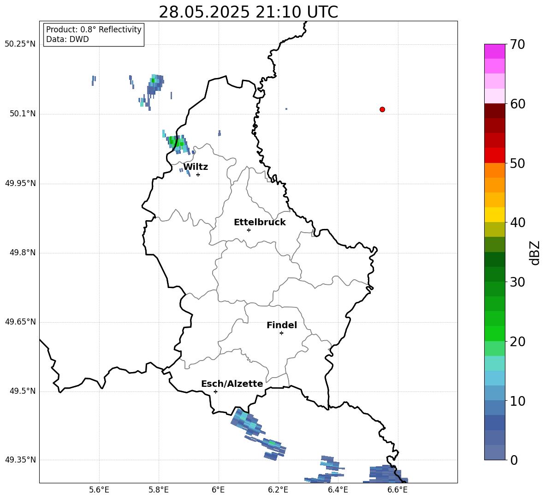Click the 60 tick on colorbar
This screenshot has height=499, width=546.
tap(517, 104)
